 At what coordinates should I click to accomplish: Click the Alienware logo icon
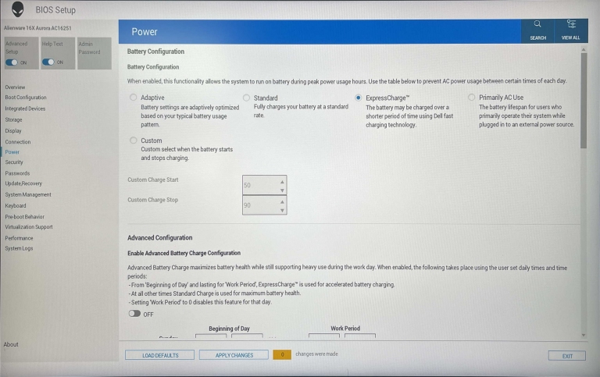point(17,9)
